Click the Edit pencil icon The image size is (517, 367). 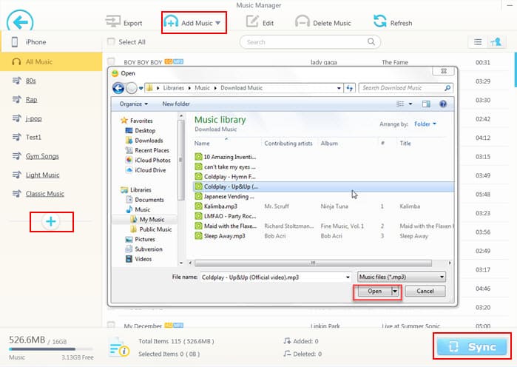point(252,21)
